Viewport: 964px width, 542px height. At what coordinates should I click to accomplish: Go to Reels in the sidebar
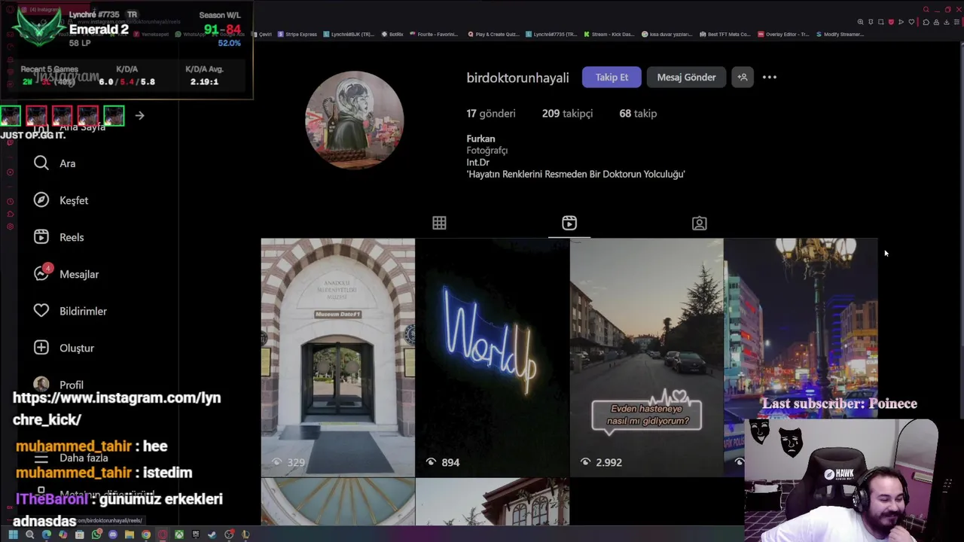point(59,237)
